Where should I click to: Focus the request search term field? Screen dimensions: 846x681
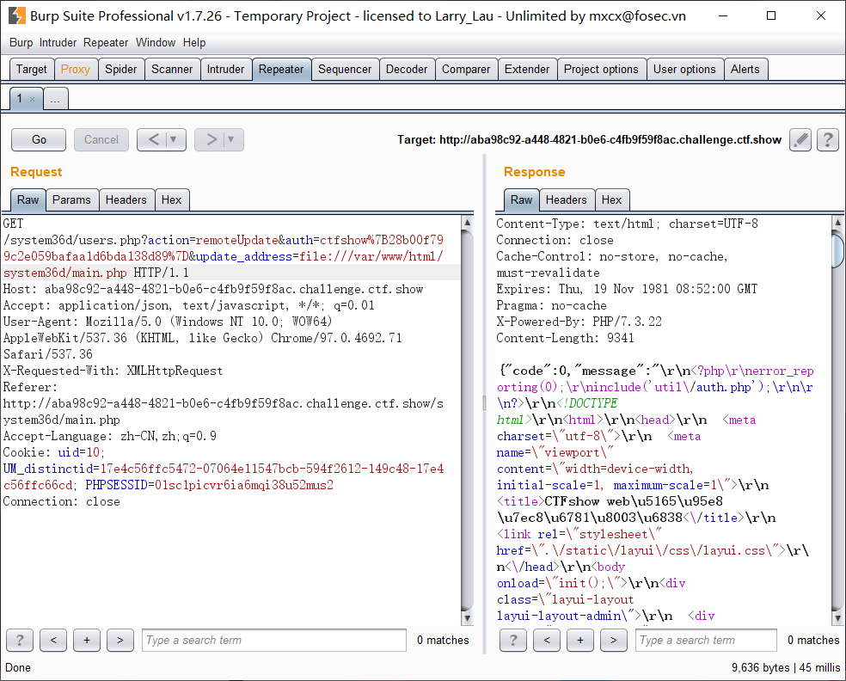coord(274,640)
